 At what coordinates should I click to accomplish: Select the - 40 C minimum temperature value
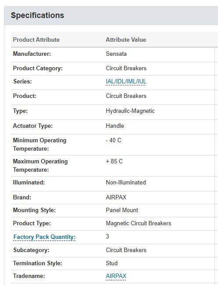tap(114, 141)
